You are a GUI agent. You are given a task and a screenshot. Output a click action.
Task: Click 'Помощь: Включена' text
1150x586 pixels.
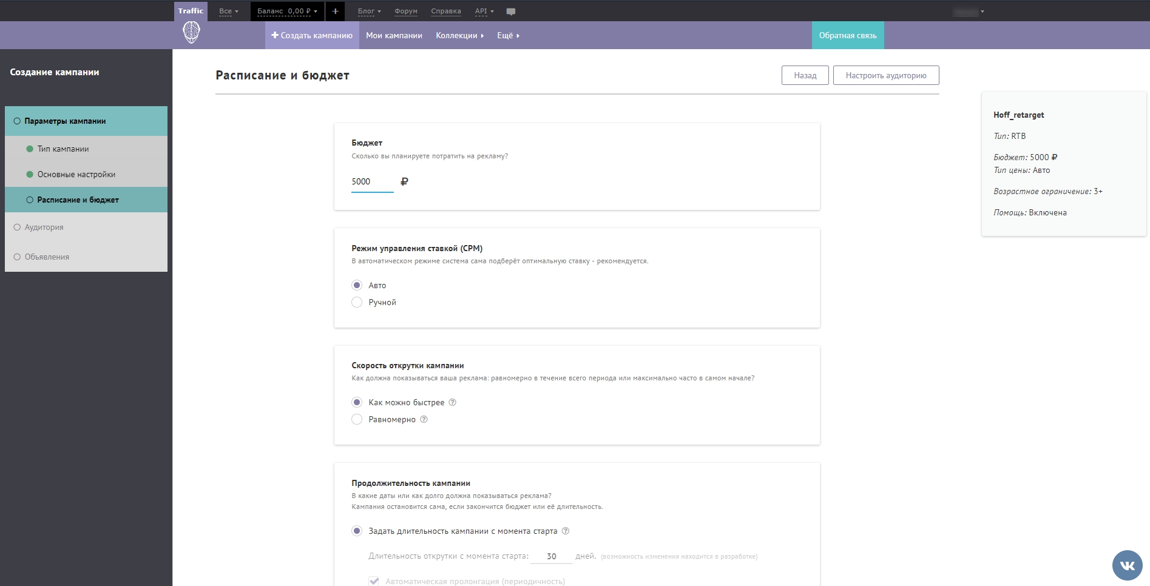coord(1030,212)
